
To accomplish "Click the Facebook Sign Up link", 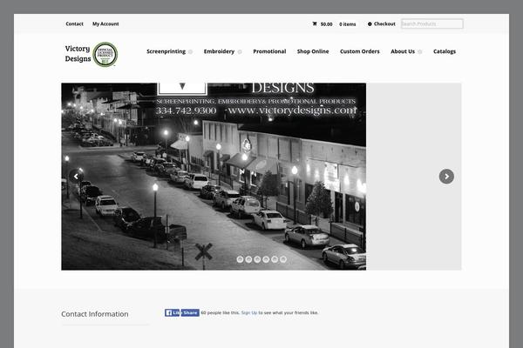I will (249, 312).
